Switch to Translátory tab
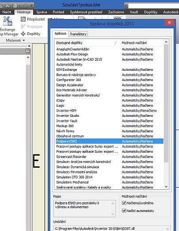179x231 pixels. tap(78, 34)
